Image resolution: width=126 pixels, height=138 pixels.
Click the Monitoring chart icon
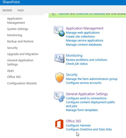coord(59,58)
